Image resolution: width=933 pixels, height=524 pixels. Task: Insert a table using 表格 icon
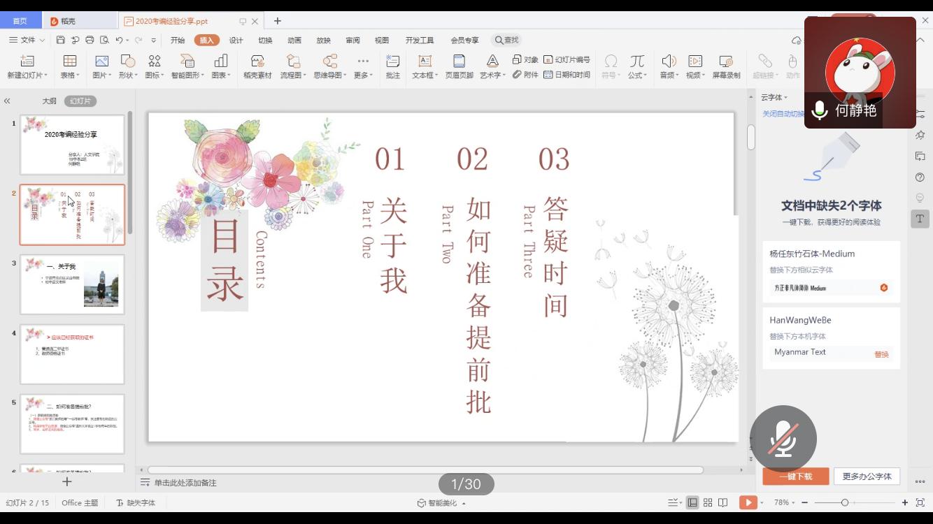coord(69,61)
